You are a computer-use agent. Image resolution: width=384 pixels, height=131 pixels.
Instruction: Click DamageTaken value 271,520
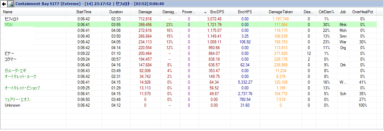click(280, 53)
